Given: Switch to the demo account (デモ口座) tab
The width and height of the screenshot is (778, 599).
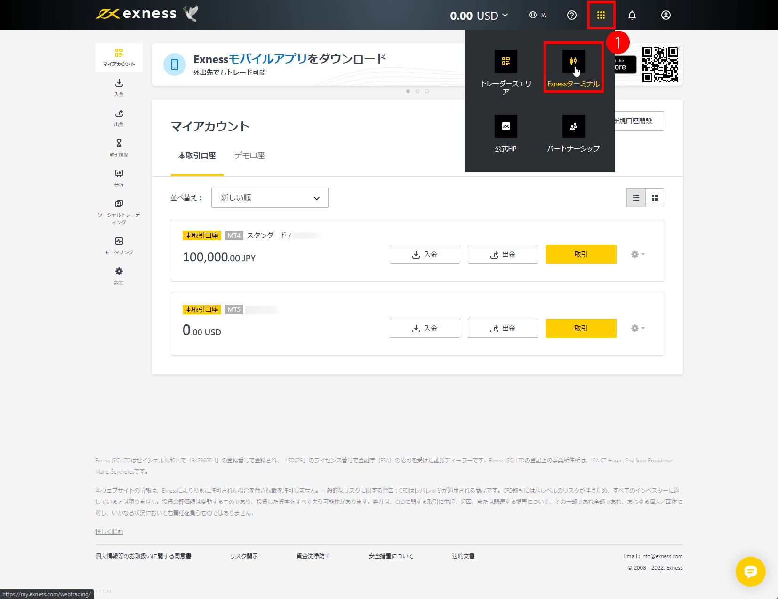Looking at the screenshot, I should (x=249, y=155).
